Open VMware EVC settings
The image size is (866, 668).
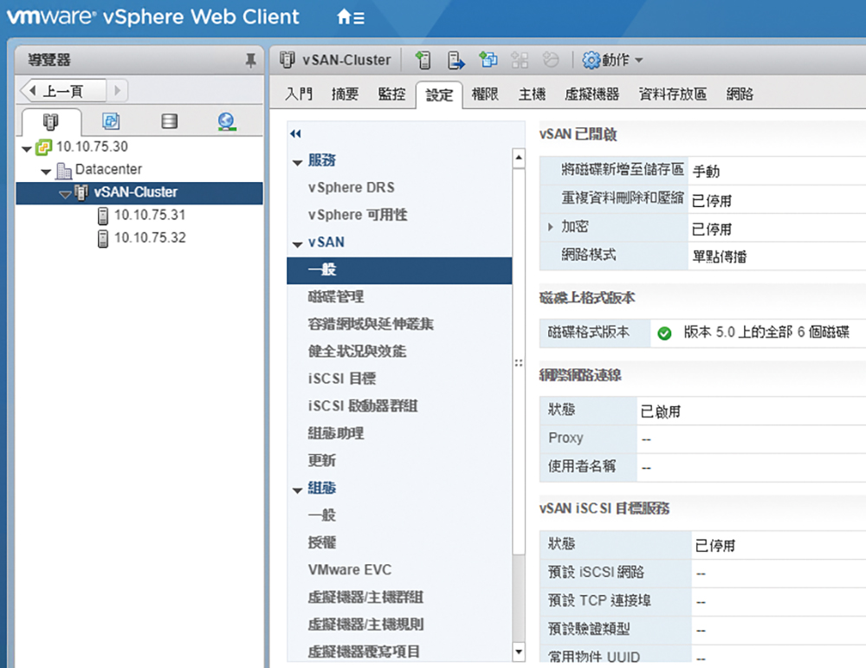[350, 569]
